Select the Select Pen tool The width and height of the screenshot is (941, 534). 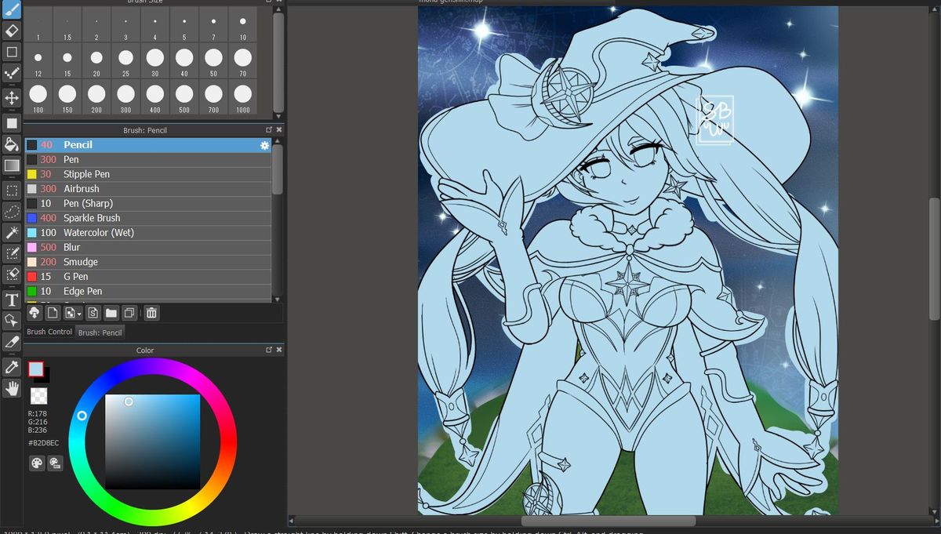coord(12,253)
